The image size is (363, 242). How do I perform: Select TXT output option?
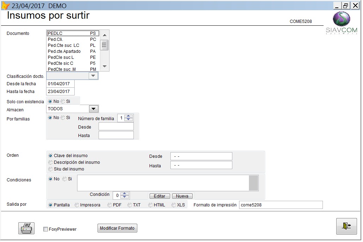[x=134, y=205]
